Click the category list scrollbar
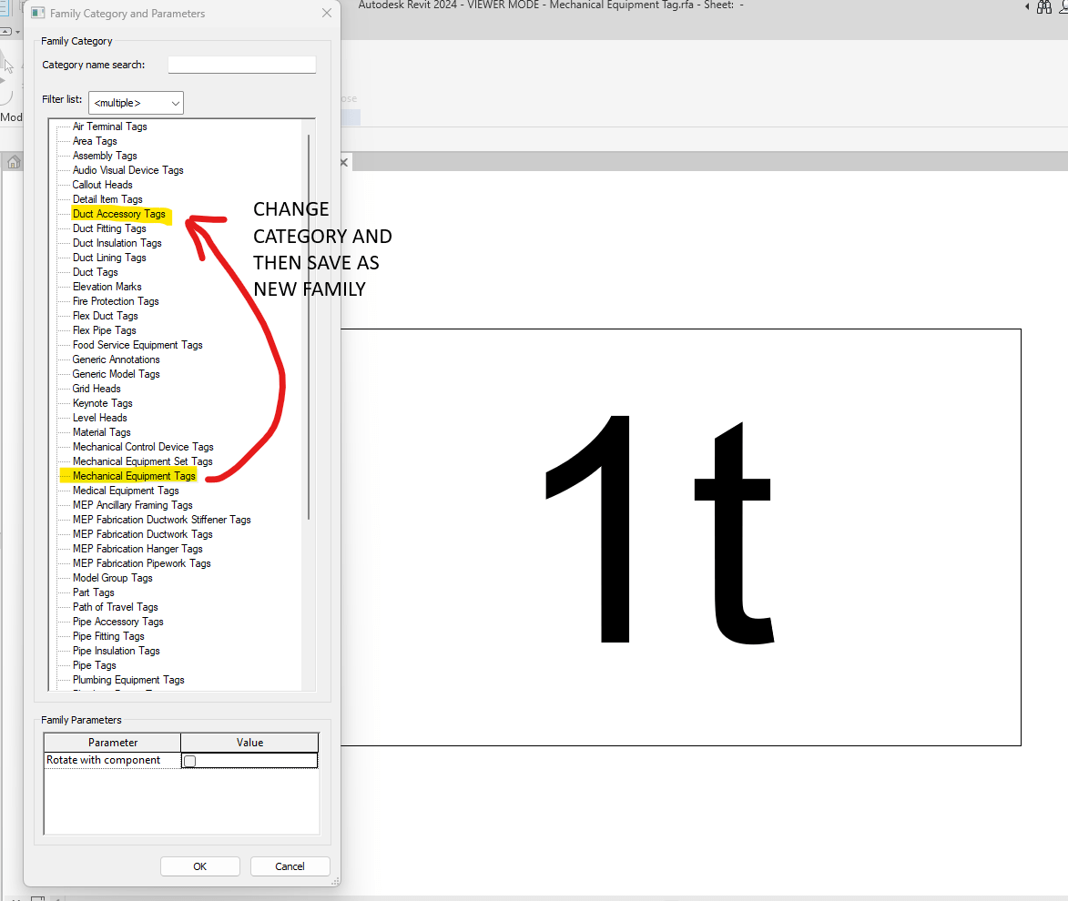1068x901 pixels. 309,273
